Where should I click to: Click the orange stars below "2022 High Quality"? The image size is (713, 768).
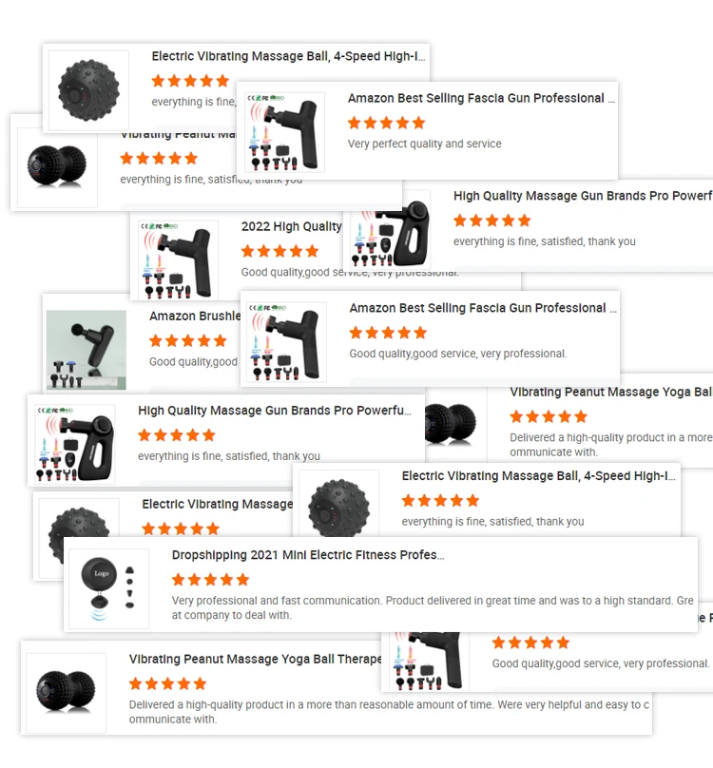coord(279,252)
